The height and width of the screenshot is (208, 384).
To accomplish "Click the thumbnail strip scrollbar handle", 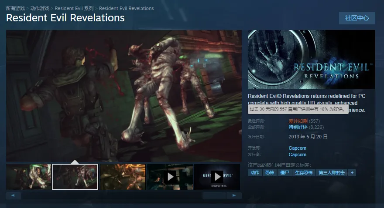I will click(x=214, y=195).
